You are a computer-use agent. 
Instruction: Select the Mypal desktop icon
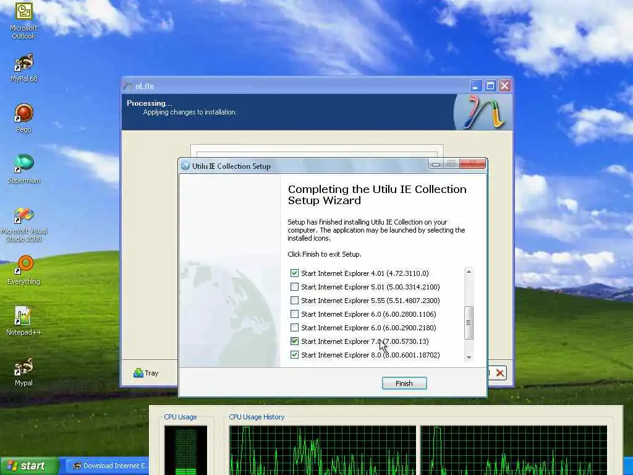(23, 372)
